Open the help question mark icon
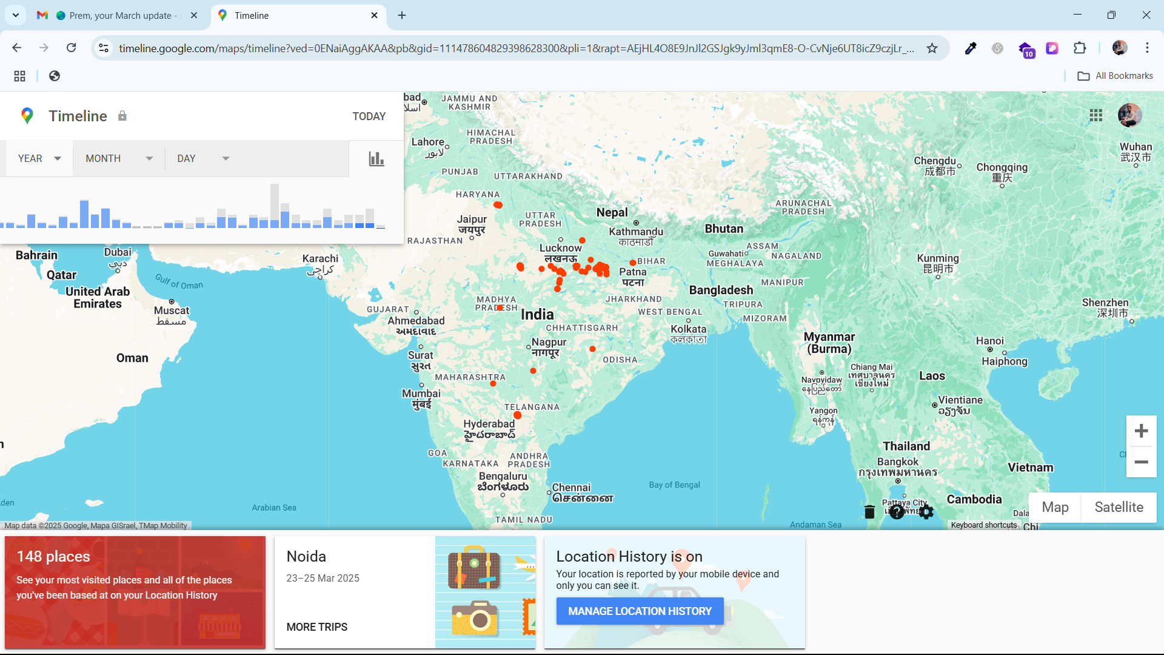The height and width of the screenshot is (655, 1164). coord(897,512)
